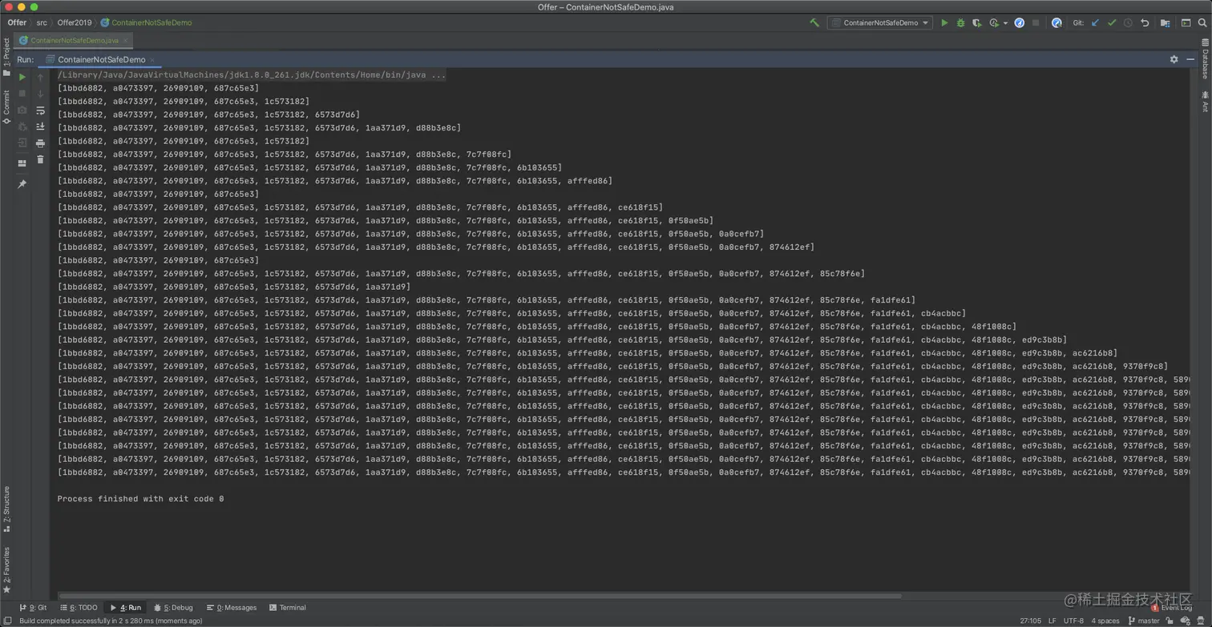Click the Build project hammer icon

coord(814,22)
